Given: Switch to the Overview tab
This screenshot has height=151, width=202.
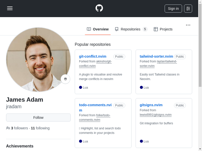Looking at the screenshot, I should tap(98, 29).
